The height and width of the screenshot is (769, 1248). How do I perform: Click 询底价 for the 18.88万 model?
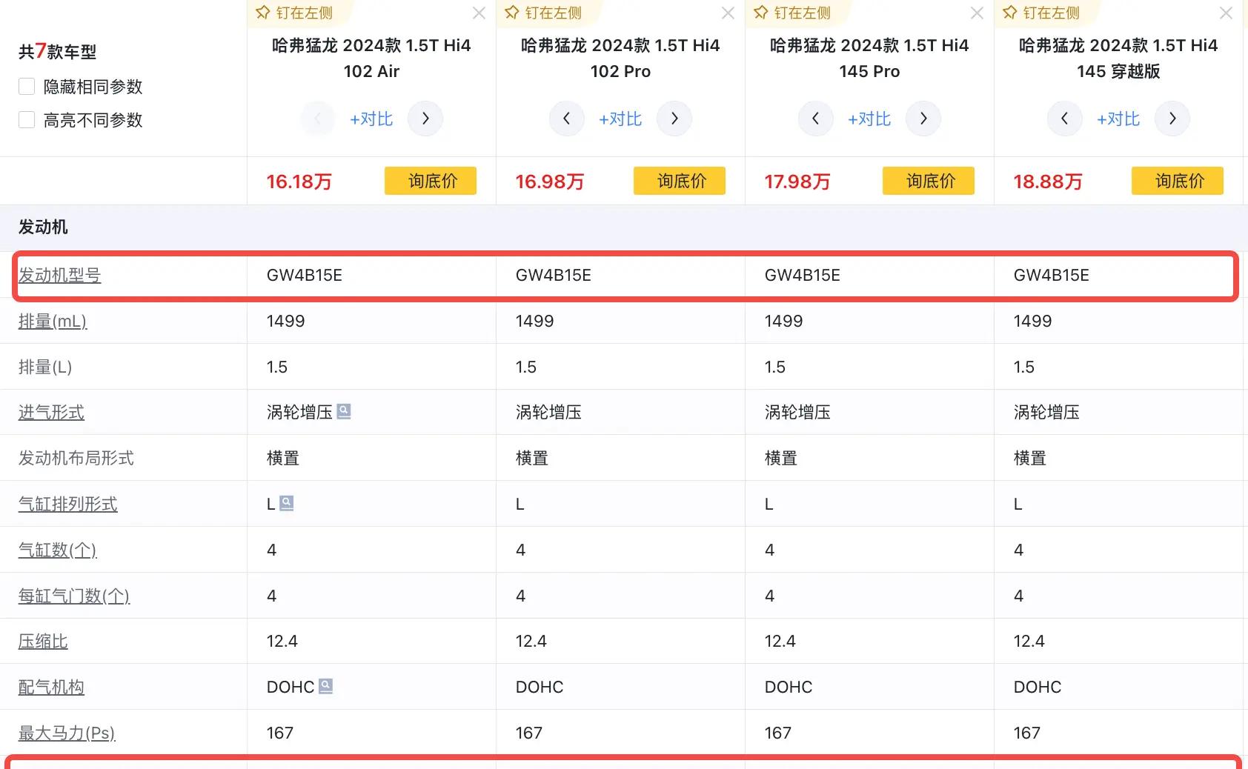pyautogui.click(x=1178, y=181)
